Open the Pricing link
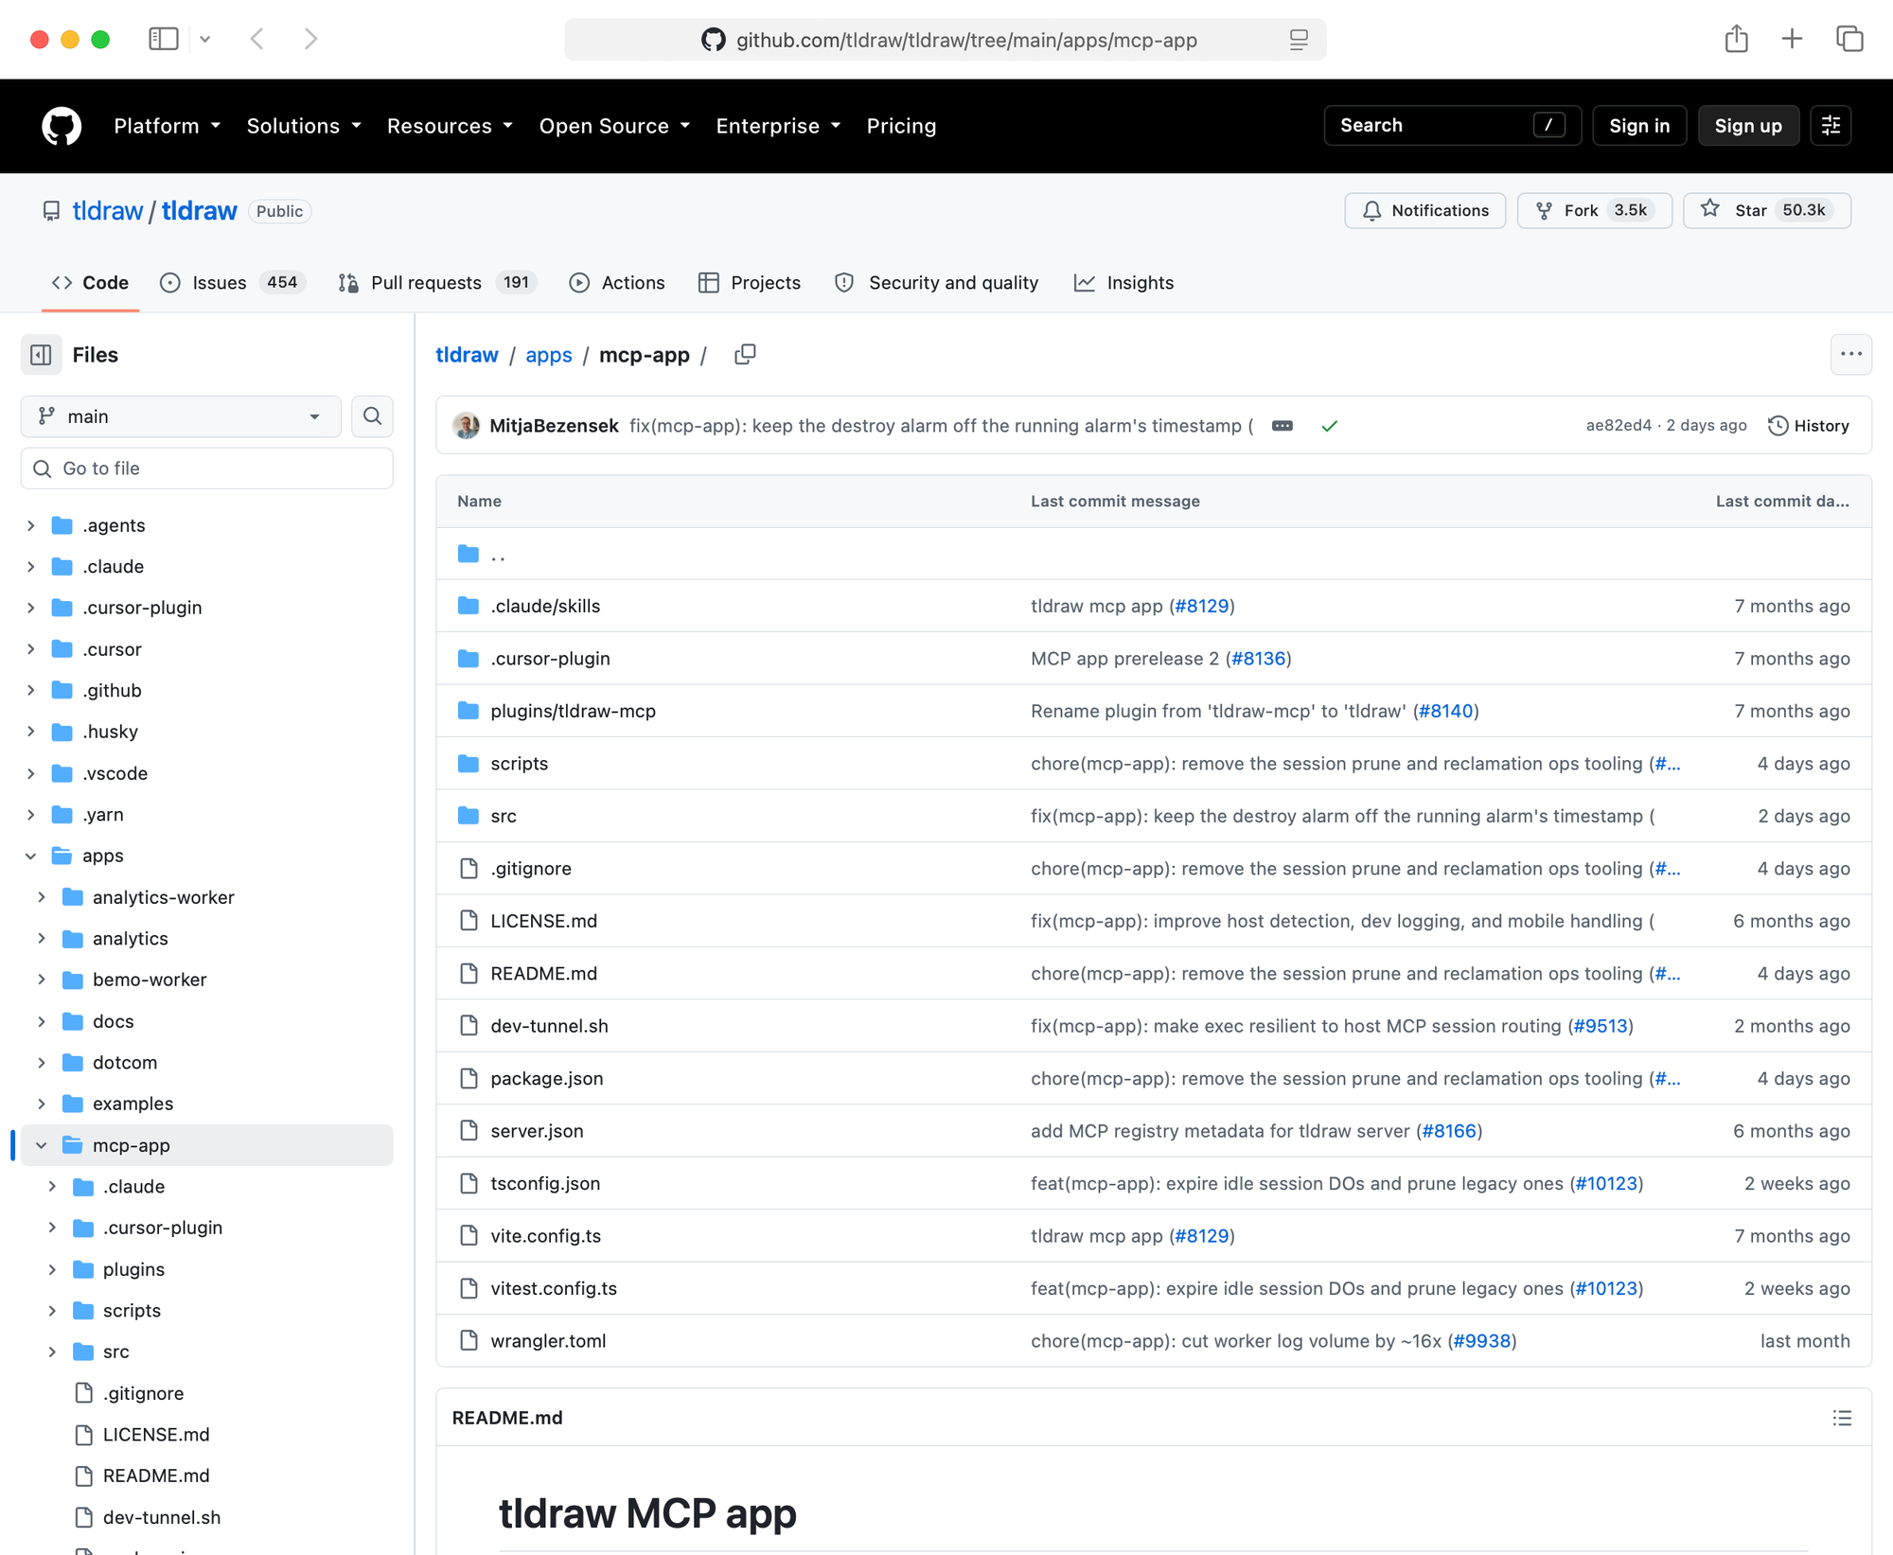 [901, 126]
